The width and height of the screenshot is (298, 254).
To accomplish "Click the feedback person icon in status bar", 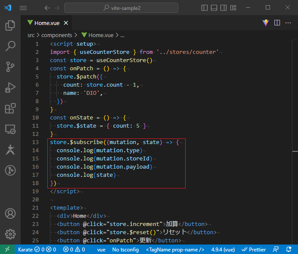I will click(276, 249).
